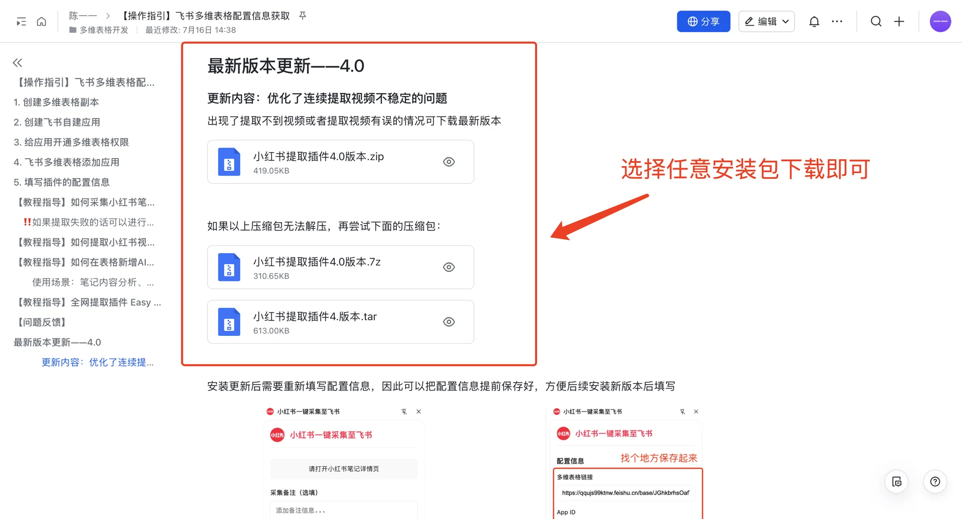Screen dimensions: 962x519
Task: Open the more options ellipsis menu
Action: click(837, 21)
